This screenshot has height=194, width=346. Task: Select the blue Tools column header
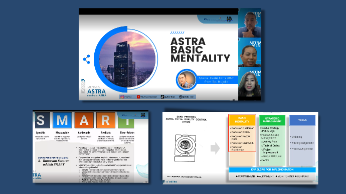(x=302, y=120)
